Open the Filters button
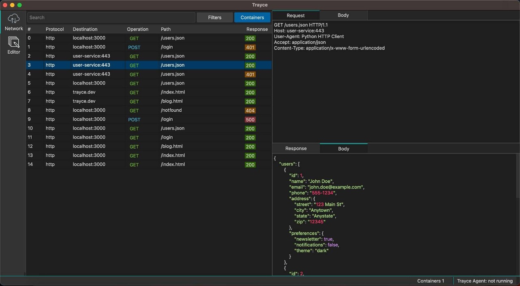The width and height of the screenshot is (520, 286). point(214,17)
